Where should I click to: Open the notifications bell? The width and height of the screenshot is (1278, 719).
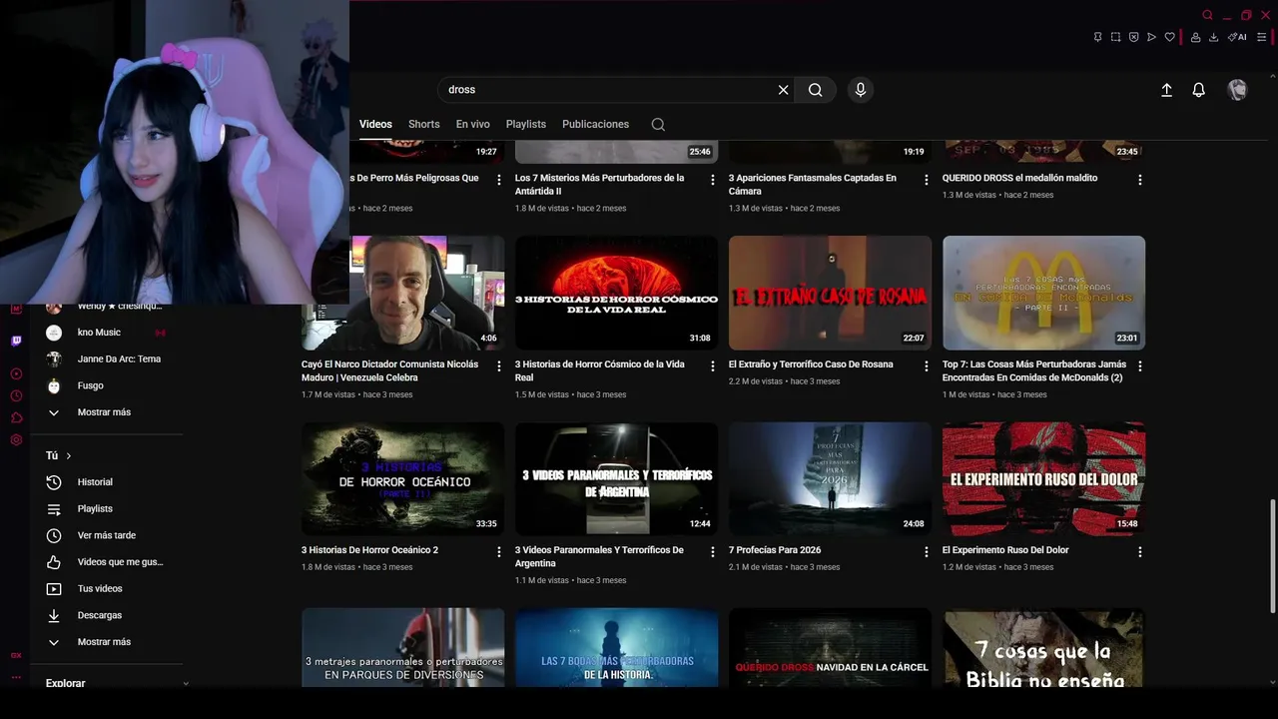point(1199,90)
